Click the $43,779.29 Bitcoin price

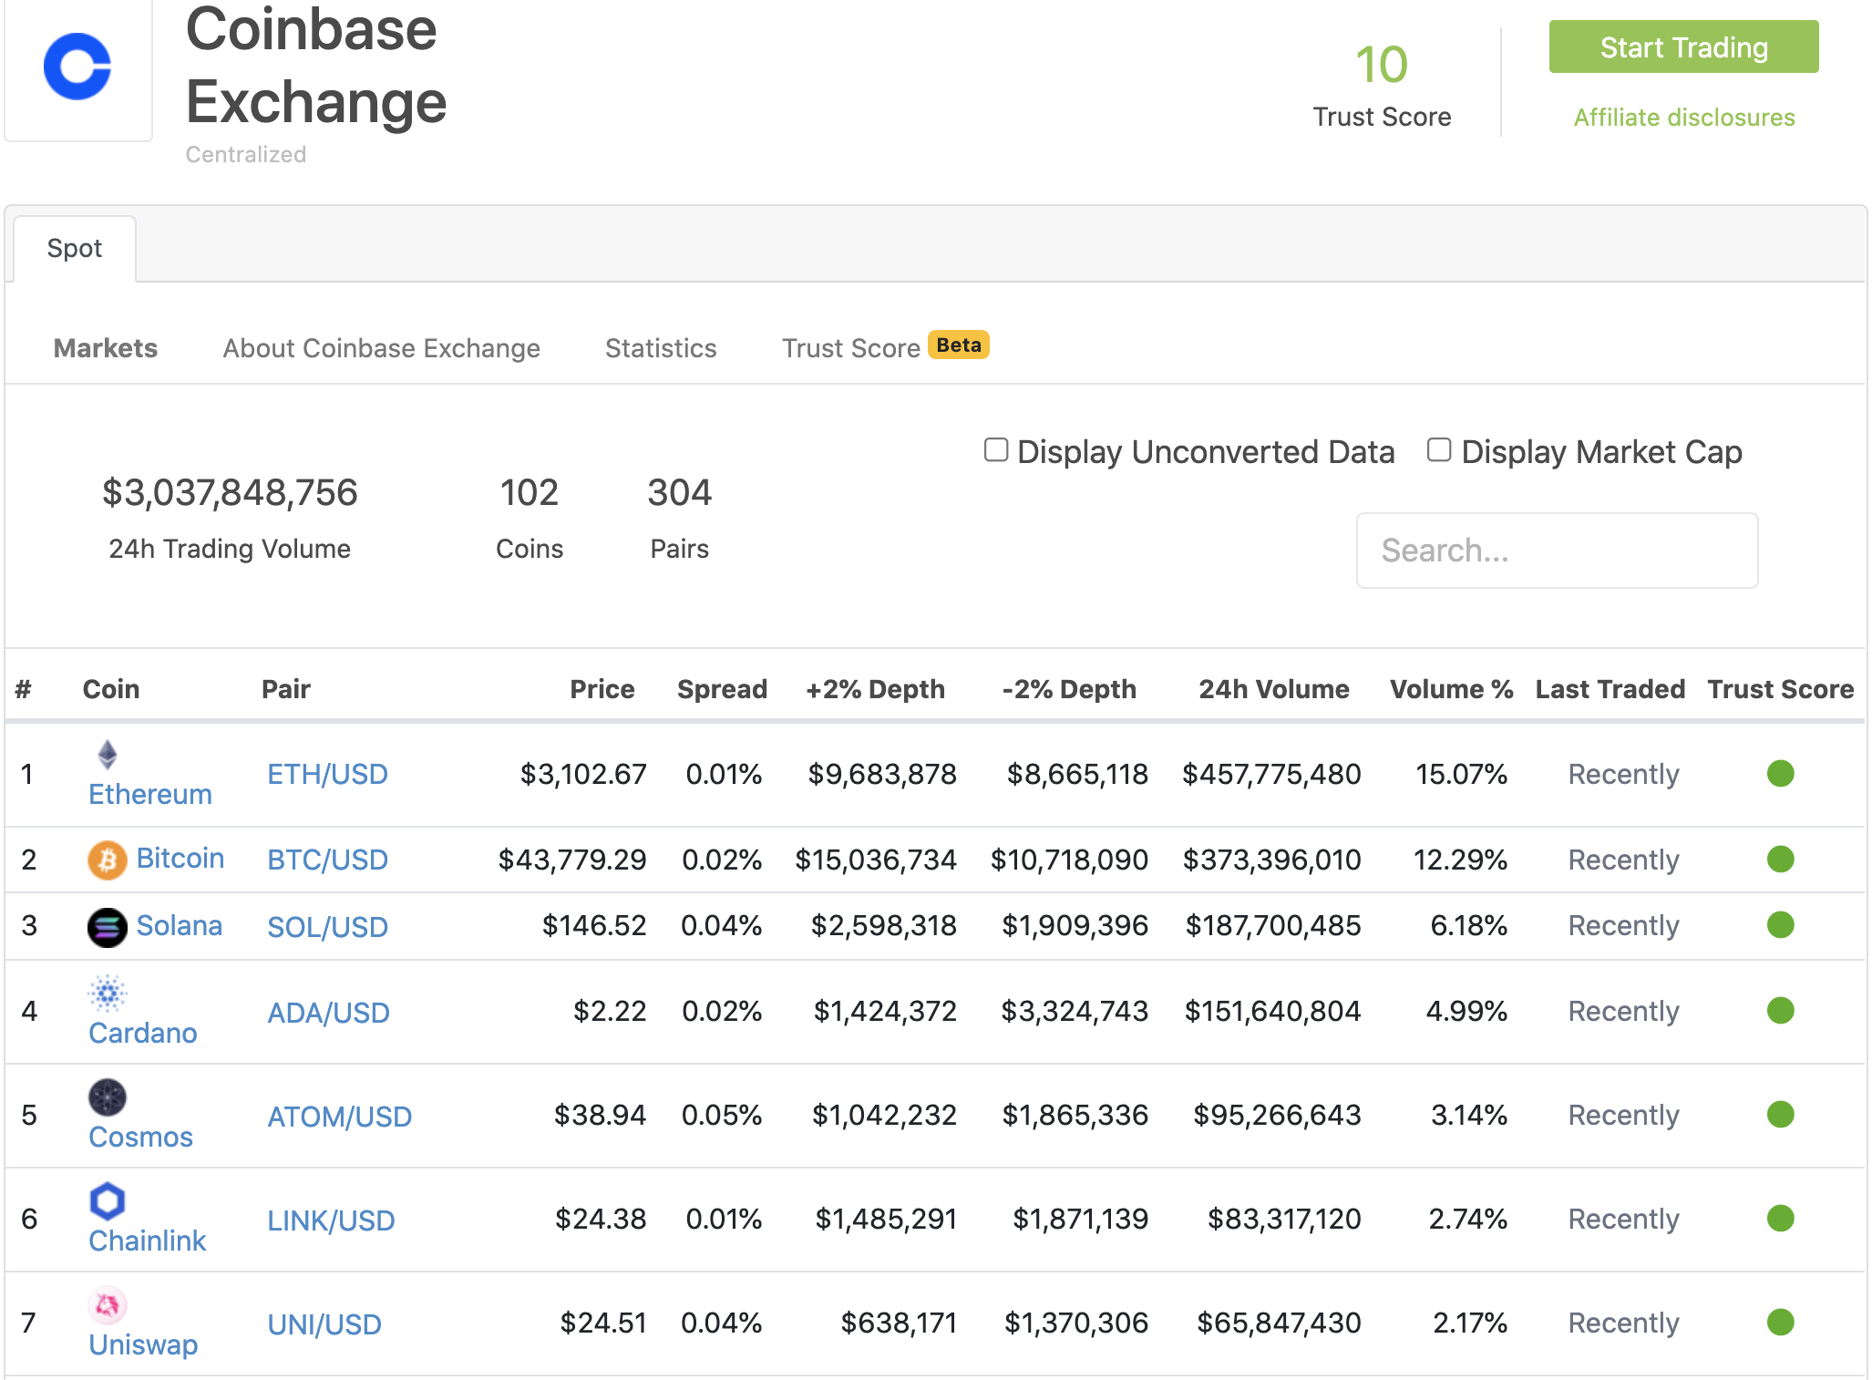572,859
